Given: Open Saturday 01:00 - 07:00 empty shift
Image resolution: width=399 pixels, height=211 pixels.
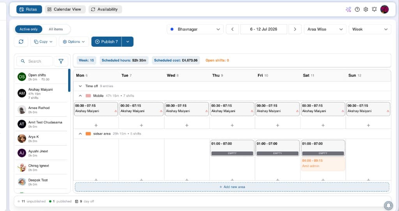Looking at the screenshot, I should click(x=323, y=148).
